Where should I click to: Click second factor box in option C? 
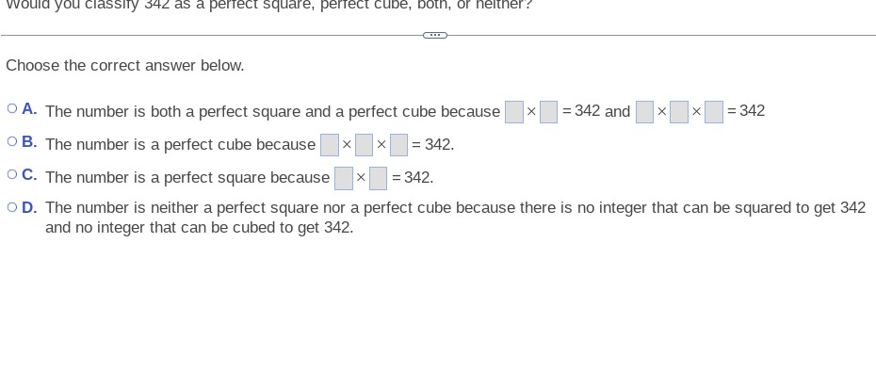(x=379, y=178)
